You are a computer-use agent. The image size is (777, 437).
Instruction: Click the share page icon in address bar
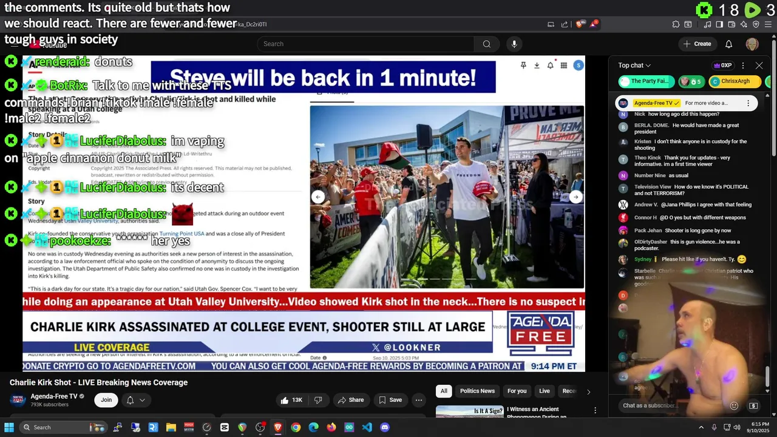coord(565,24)
